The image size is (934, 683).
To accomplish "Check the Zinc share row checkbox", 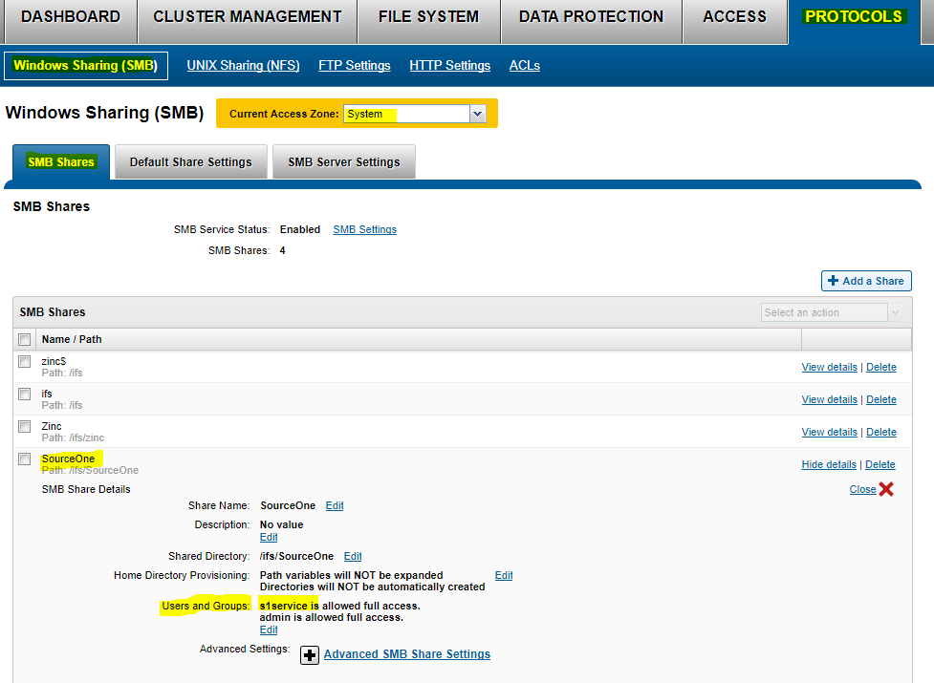I will tap(24, 426).
